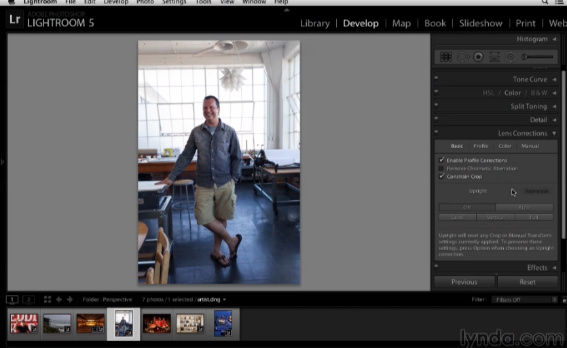Uncheck Constrain Crop
The image size is (567, 348).
[441, 176]
